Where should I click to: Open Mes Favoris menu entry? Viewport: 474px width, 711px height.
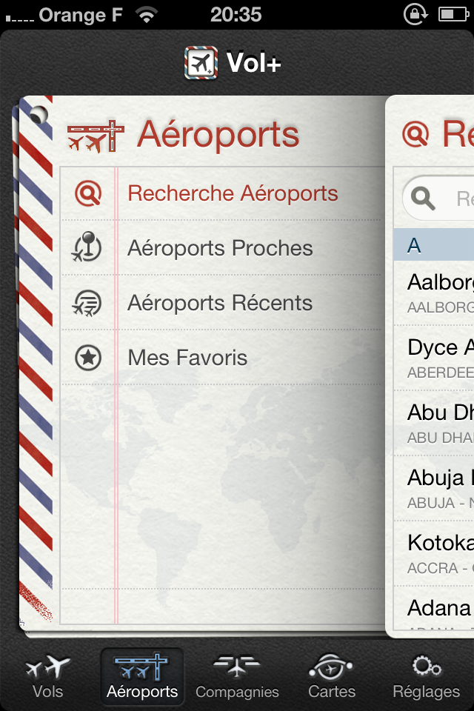187,358
